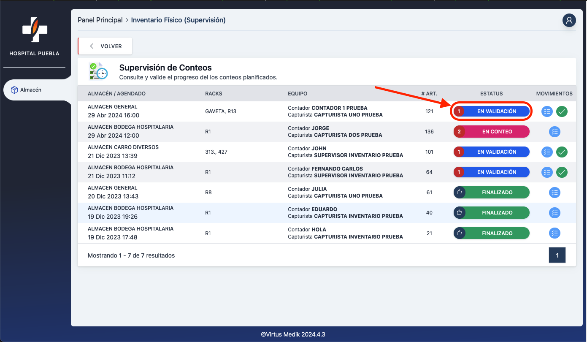
Task: Open movements list for Eduardo's count
Action: coord(555,213)
